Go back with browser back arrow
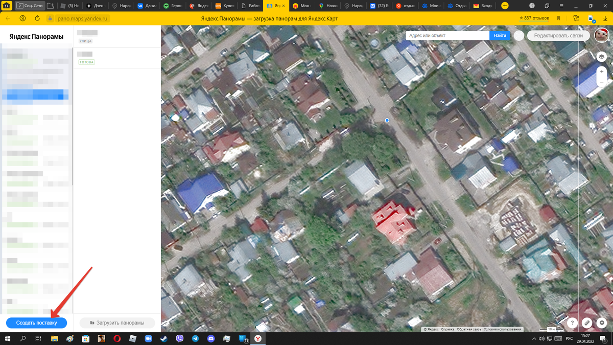This screenshot has height=345, width=613. coord(8,18)
